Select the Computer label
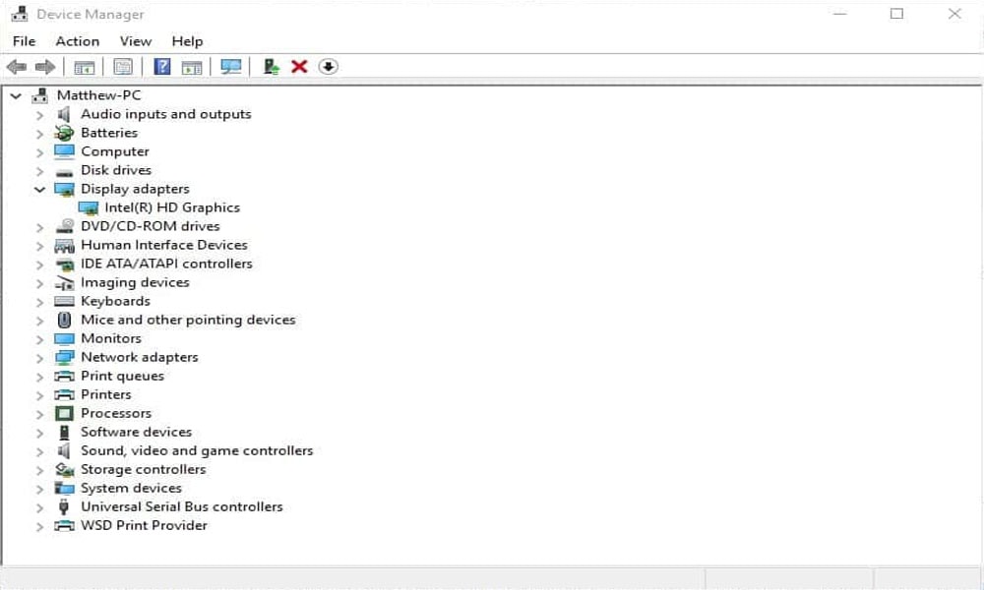The width and height of the screenshot is (984, 590). coord(115,151)
